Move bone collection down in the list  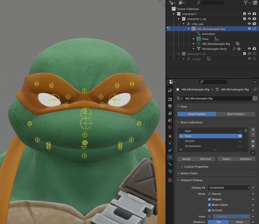point(253,146)
